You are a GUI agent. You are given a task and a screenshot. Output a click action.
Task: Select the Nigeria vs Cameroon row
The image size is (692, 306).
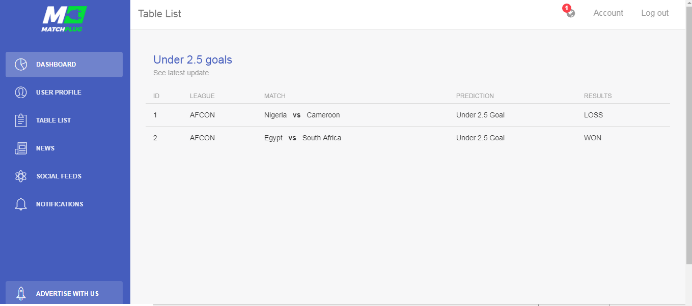407,115
